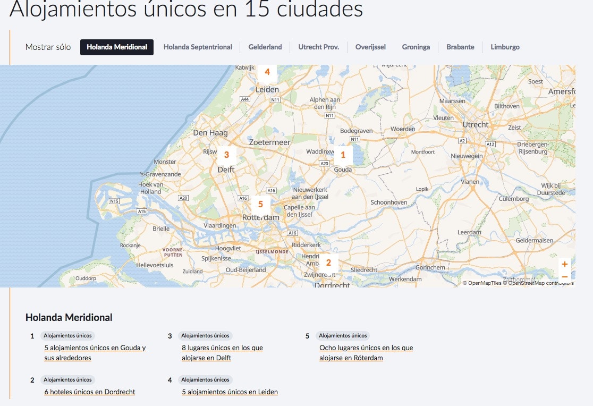
Task: Click Schoonhoven label on the map
Action: coord(389,202)
